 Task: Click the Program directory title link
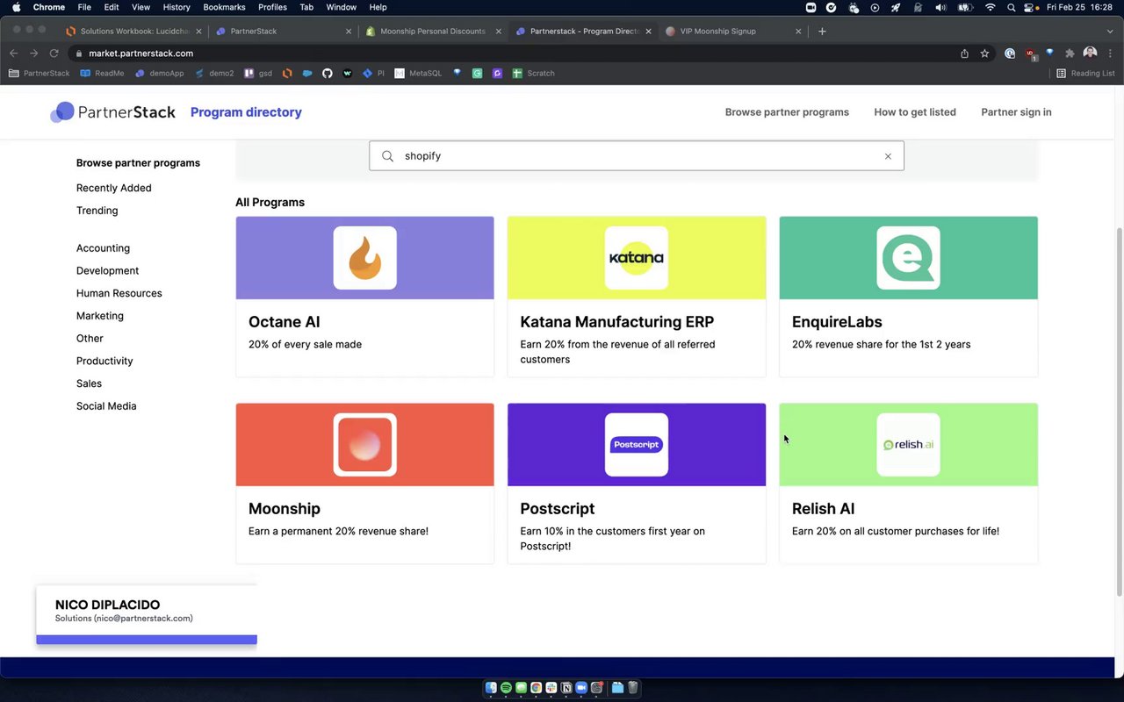[246, 112]
